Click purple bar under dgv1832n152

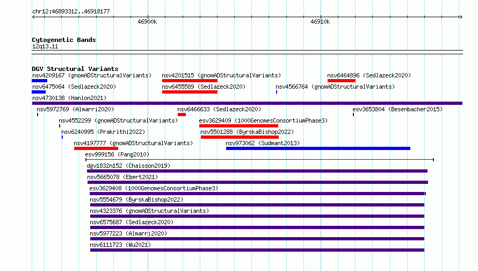257,171
